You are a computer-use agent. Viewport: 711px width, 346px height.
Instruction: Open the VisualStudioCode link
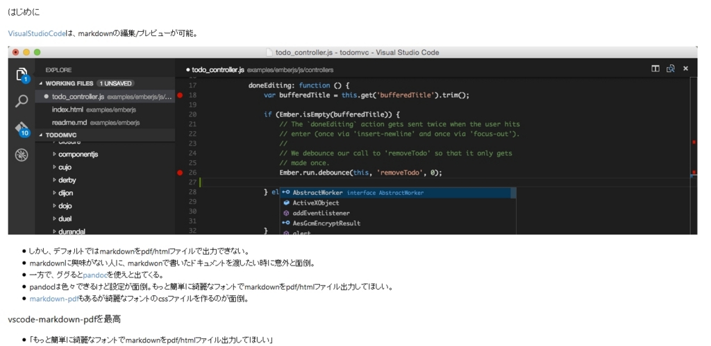[x=37, y=33]
